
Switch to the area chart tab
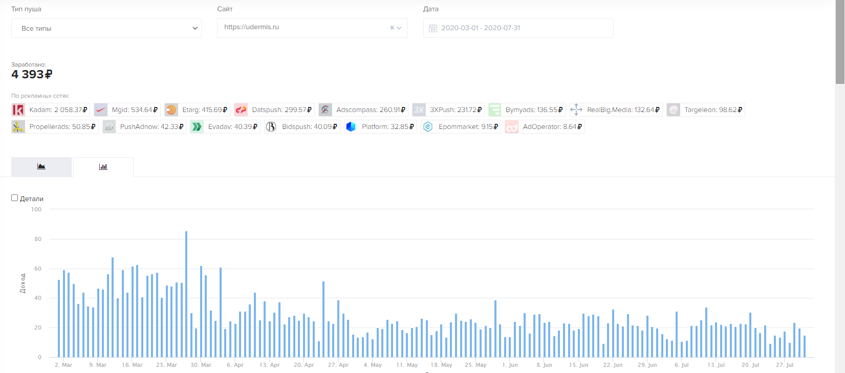41,167
